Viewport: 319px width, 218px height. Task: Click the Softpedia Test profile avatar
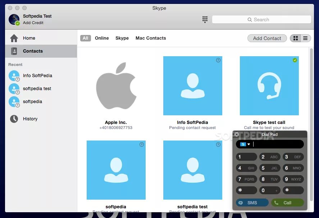(14, 19)
